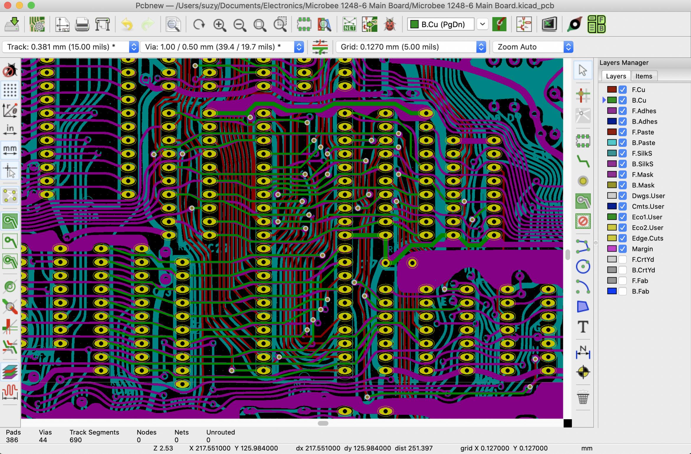This screenshot has width=691, height=454.
Task: Open the footprint editor icon
Action: (304, 24)
